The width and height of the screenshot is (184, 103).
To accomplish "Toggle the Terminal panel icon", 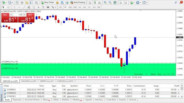I will (31, 3).
